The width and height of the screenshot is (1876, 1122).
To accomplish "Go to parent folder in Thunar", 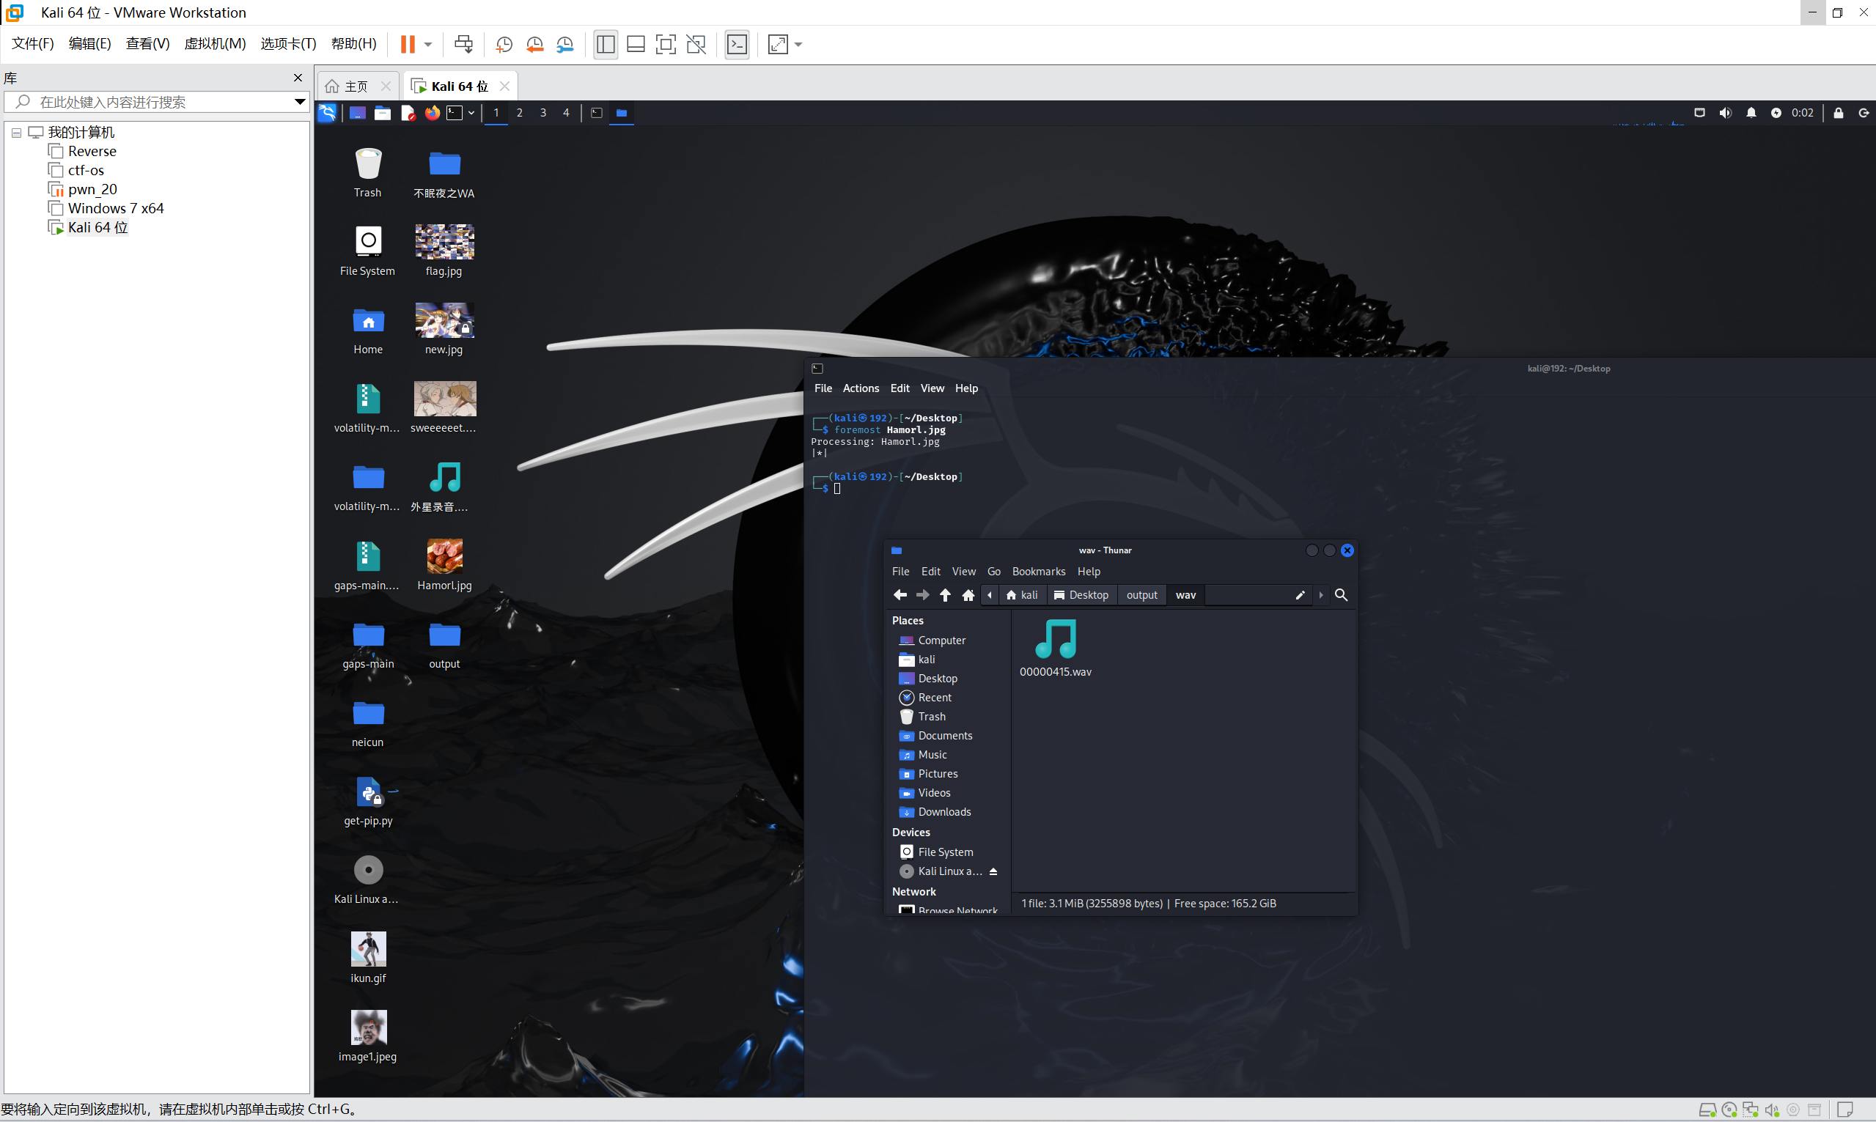I will pos(945,595).
